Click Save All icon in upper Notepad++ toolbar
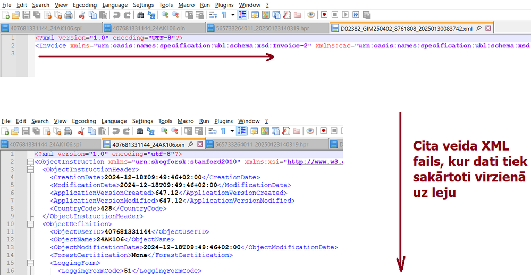This screenshot has height=275, width=531. click(x=37, y=15)
